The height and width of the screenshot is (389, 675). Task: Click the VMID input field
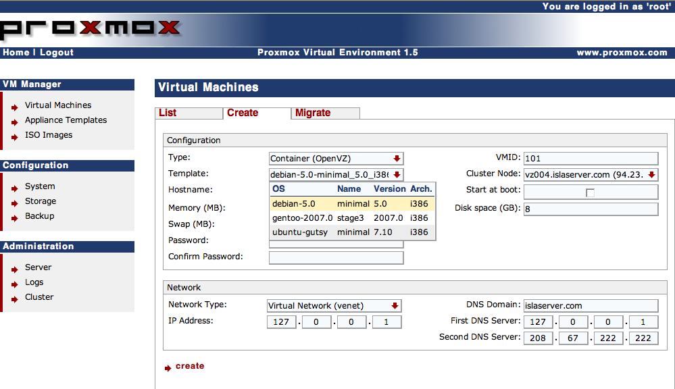[x=590, y=159]
